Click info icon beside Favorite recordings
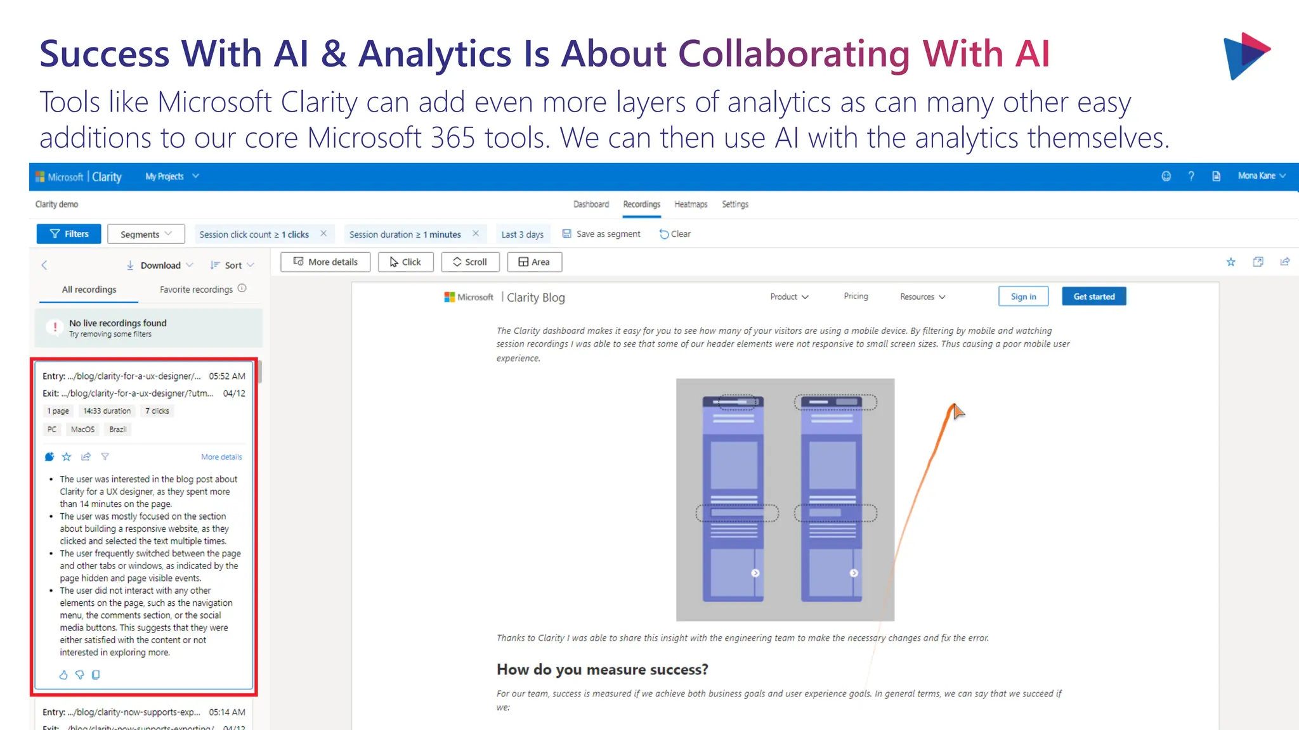Screen dimensions: 1299x730 tap(242, 288)
